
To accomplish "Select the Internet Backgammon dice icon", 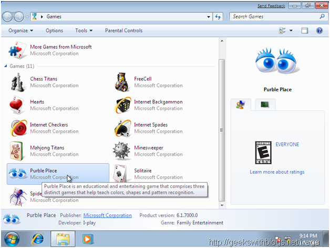I will click(122, 105).
